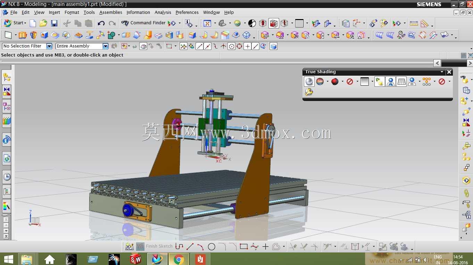
Task: Toggle the Shaded with Edges render style
Action: click(274, 23)
